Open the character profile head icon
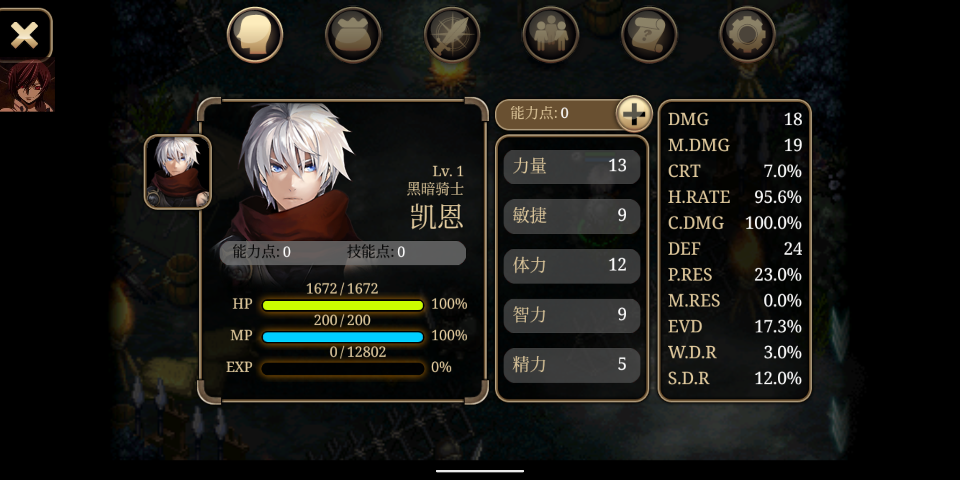The height and width of the screenshot is (480, 960). click(x=255, y=35)
